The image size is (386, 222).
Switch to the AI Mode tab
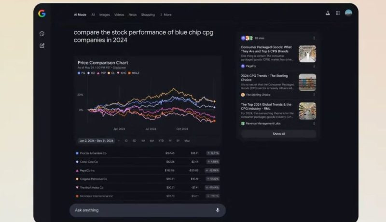point(80,15)
